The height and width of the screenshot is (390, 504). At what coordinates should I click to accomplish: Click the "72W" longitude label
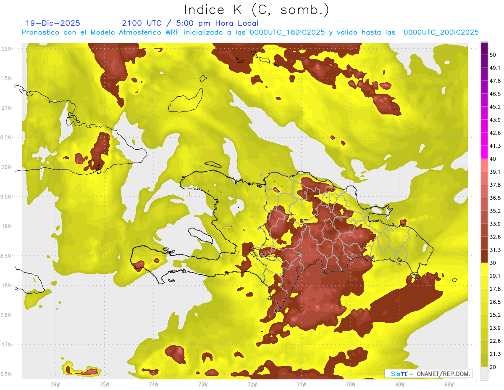[252, 384]
